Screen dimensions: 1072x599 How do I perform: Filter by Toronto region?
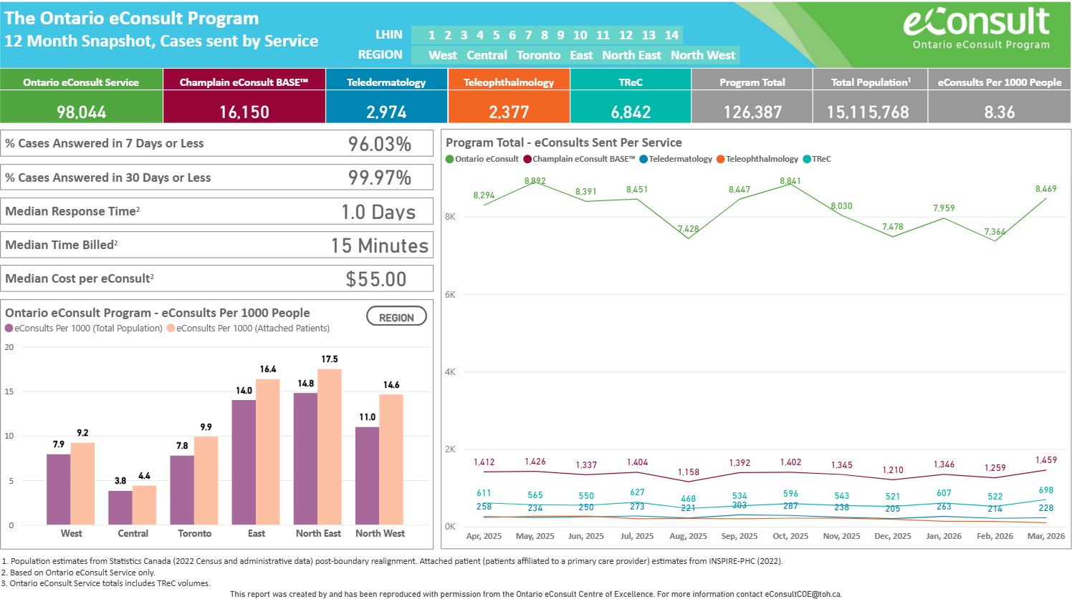[538, 55]
